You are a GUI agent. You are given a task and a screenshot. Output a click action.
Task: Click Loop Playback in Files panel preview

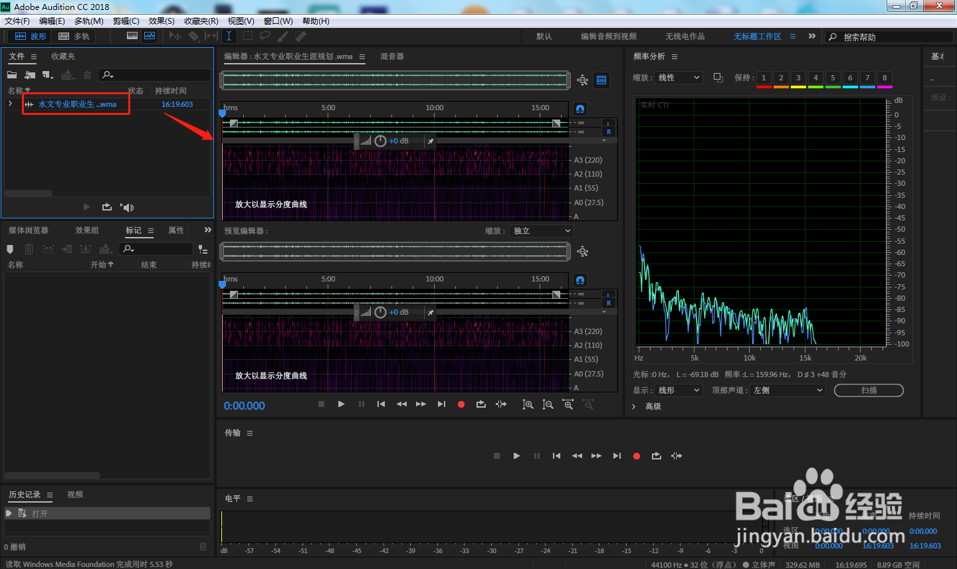tap(107, 207)
